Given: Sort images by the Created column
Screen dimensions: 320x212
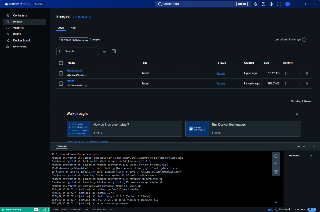Looking at the screenshot, I should pyautogui.click(x=249, y=63).
